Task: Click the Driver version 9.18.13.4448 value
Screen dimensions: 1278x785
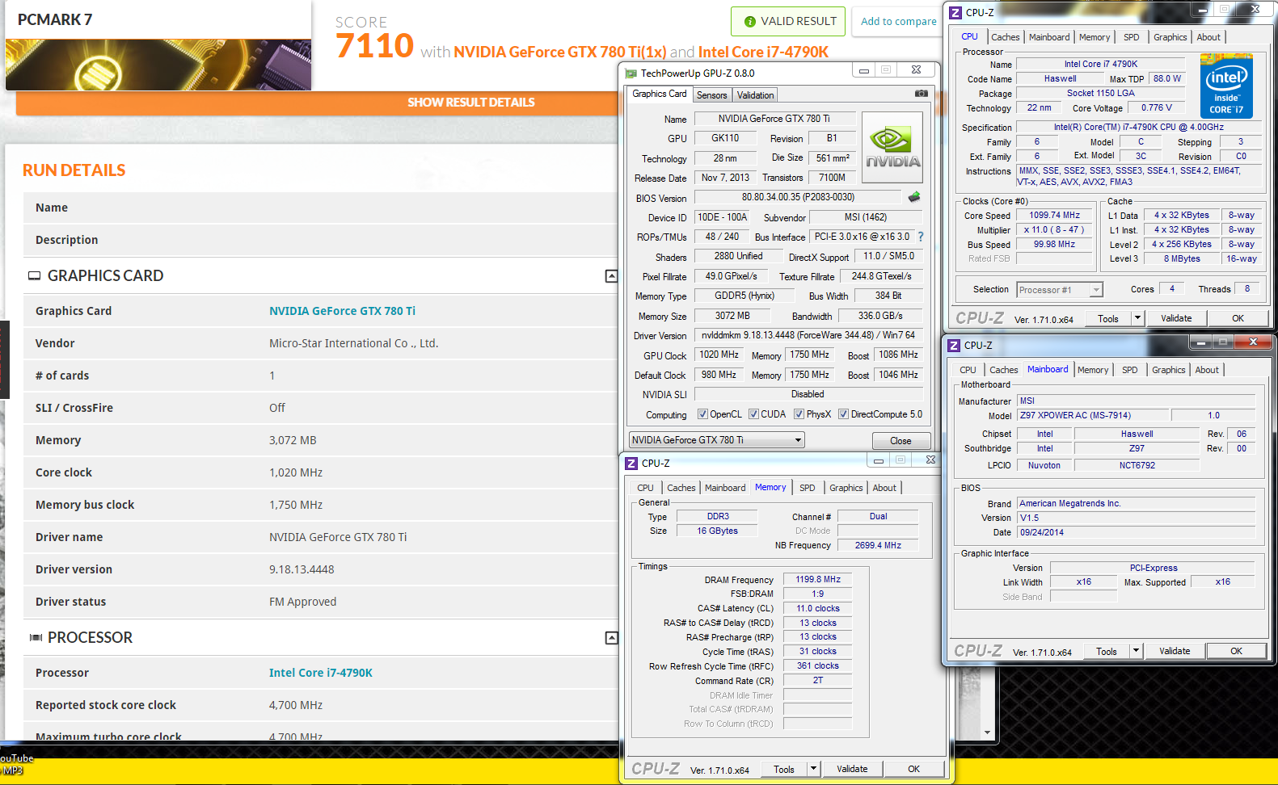Action: pos(302,569)
